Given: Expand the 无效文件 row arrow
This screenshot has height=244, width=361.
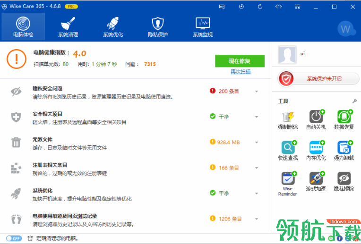Looking at the screenshot, I should point(257,143).
